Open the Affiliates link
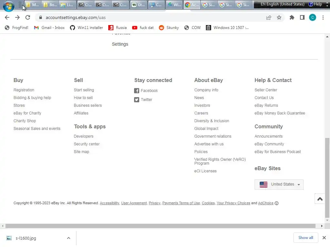 pos(81,113)
